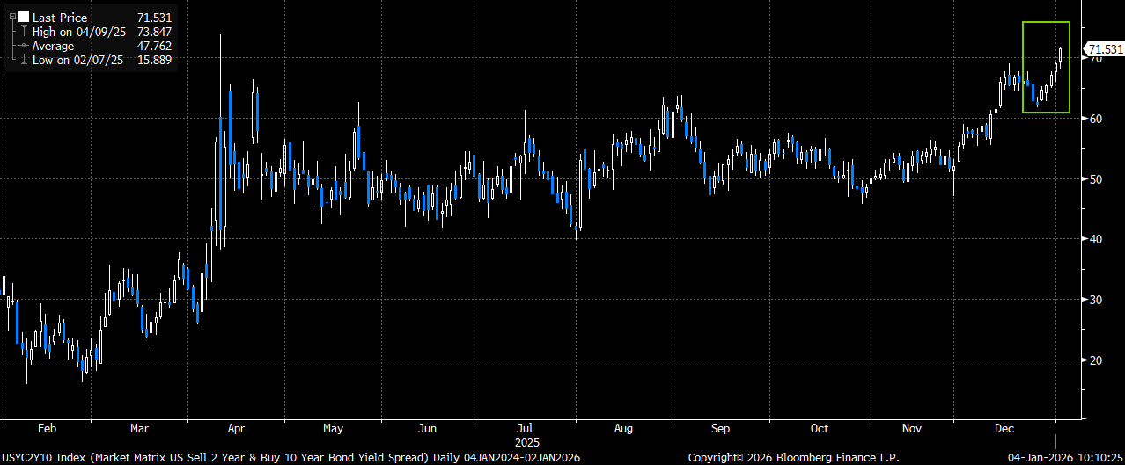Click the Apr label on time axis
The height and width of the screenshot is (465, 1125).
(x=236, y=429)
